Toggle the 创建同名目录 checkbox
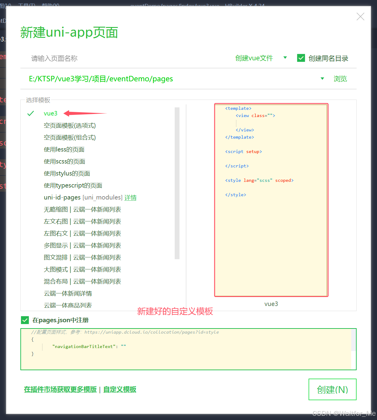The height and width of the screenshot is (420, 377). click(x=301, y=58)
